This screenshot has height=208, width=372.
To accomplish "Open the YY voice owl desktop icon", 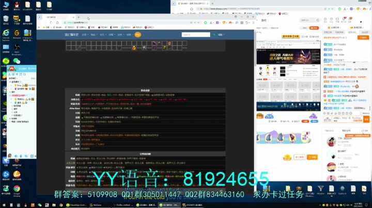I will (17, 19).
